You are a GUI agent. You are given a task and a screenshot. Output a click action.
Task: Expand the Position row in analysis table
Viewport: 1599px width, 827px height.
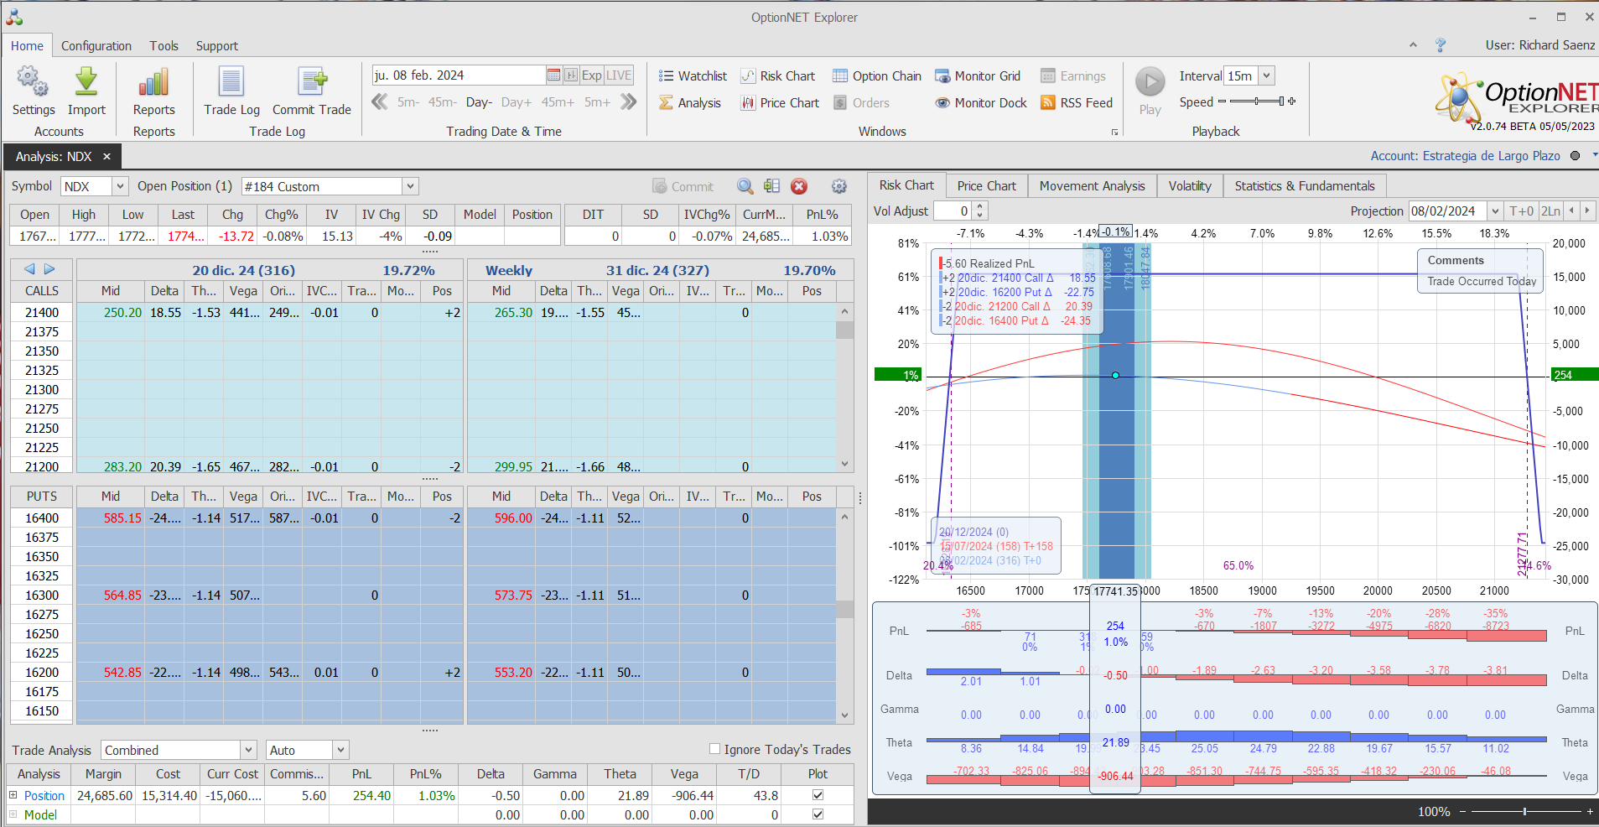13,795
